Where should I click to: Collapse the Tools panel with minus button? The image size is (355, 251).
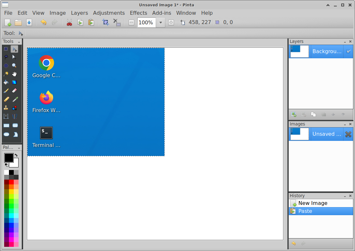point(19,42)
